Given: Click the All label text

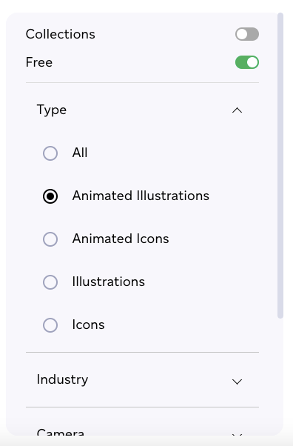Looking at the screenshot, I should (x=80, y=153).
